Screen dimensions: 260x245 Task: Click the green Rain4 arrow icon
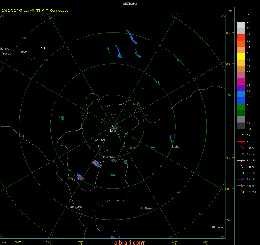point(241,154)
